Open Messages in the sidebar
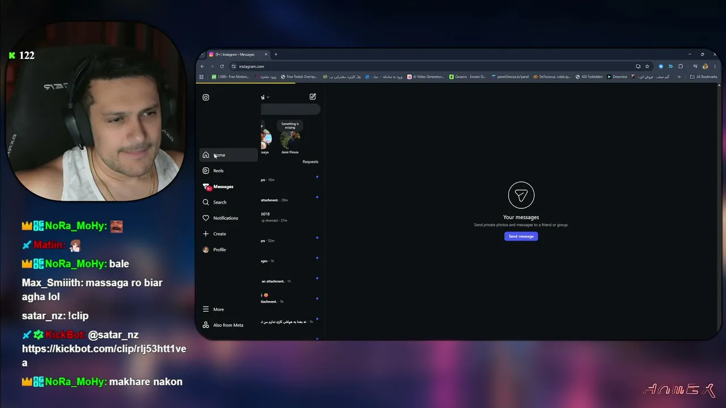 (x=229, y=186)
